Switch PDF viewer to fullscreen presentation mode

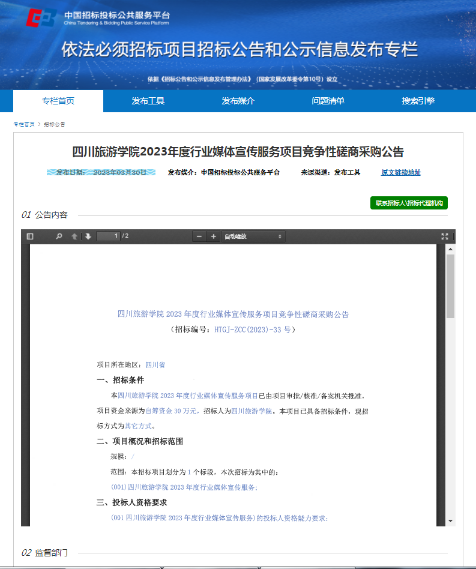(445, 236)
